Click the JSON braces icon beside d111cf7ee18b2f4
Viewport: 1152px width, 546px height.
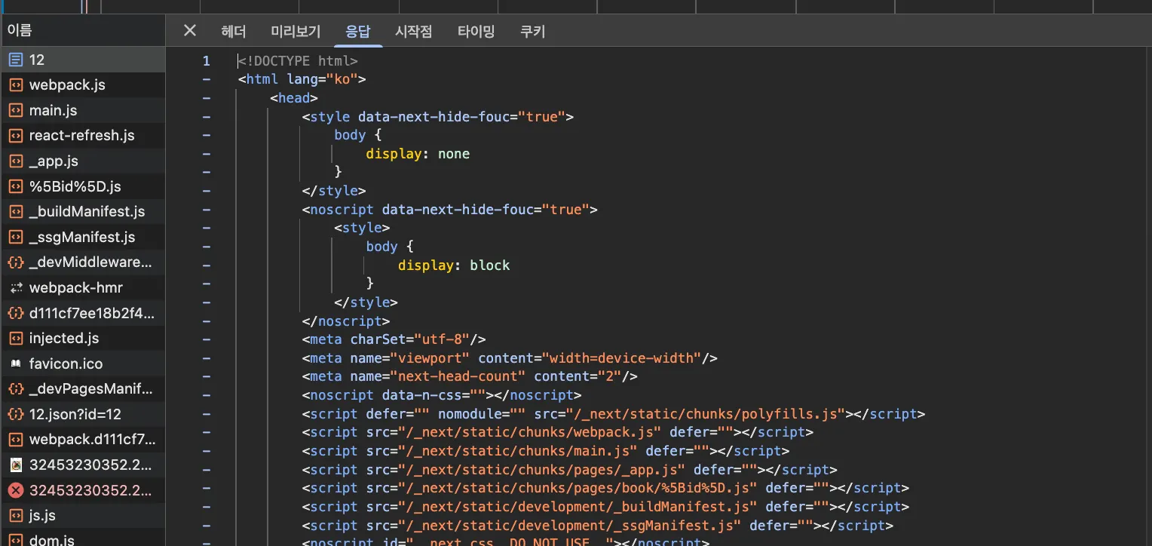[15, 313]
